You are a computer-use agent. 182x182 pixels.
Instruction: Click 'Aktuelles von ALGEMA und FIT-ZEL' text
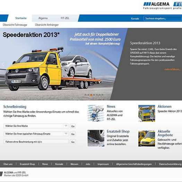click(115, 115)
